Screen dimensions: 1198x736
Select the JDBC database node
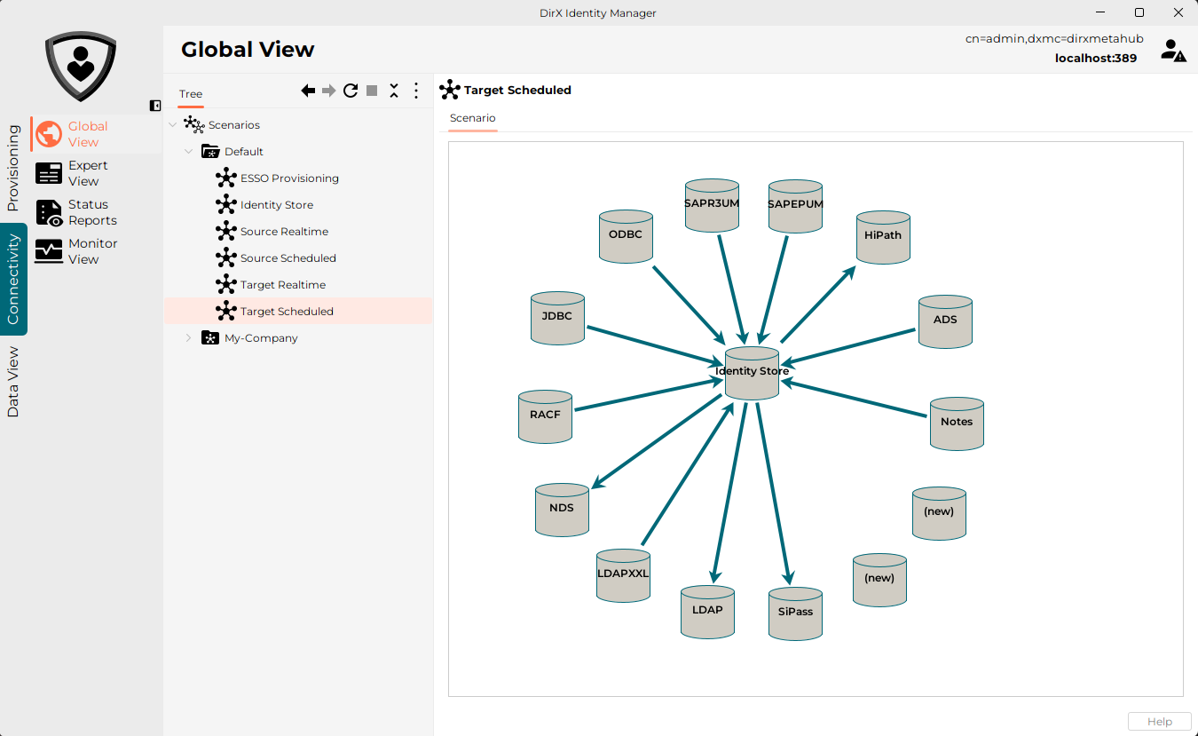tap(557, 318)
